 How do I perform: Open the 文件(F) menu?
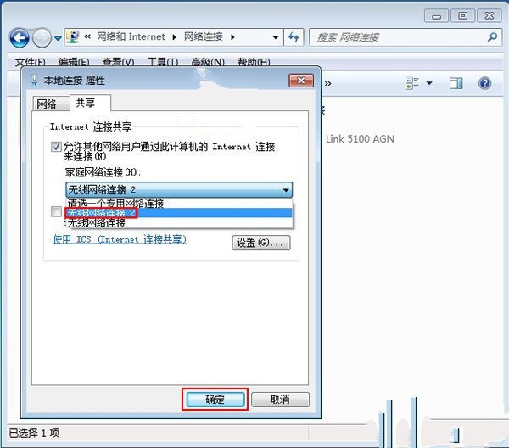click(x=30, y=61)
